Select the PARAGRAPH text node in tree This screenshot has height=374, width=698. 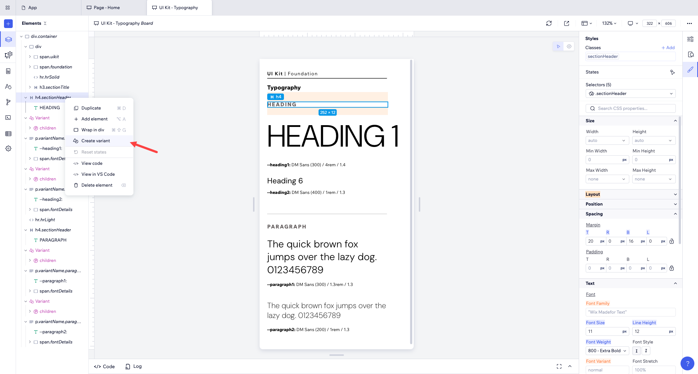click(x=53, y=240)
